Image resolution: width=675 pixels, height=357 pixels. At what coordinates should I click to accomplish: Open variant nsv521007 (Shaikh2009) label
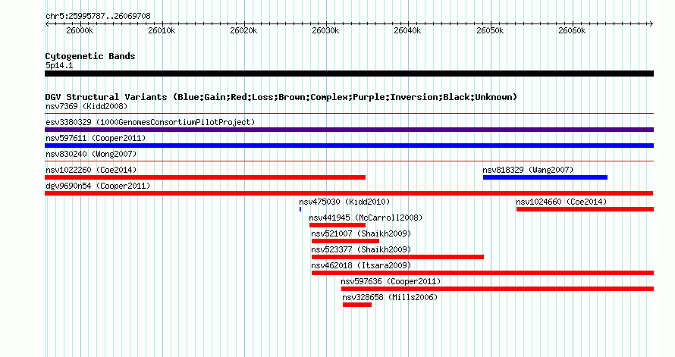tap(361, 233)
